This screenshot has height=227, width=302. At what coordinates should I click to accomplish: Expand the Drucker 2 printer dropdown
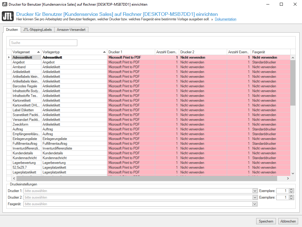(x=255, y=197)
